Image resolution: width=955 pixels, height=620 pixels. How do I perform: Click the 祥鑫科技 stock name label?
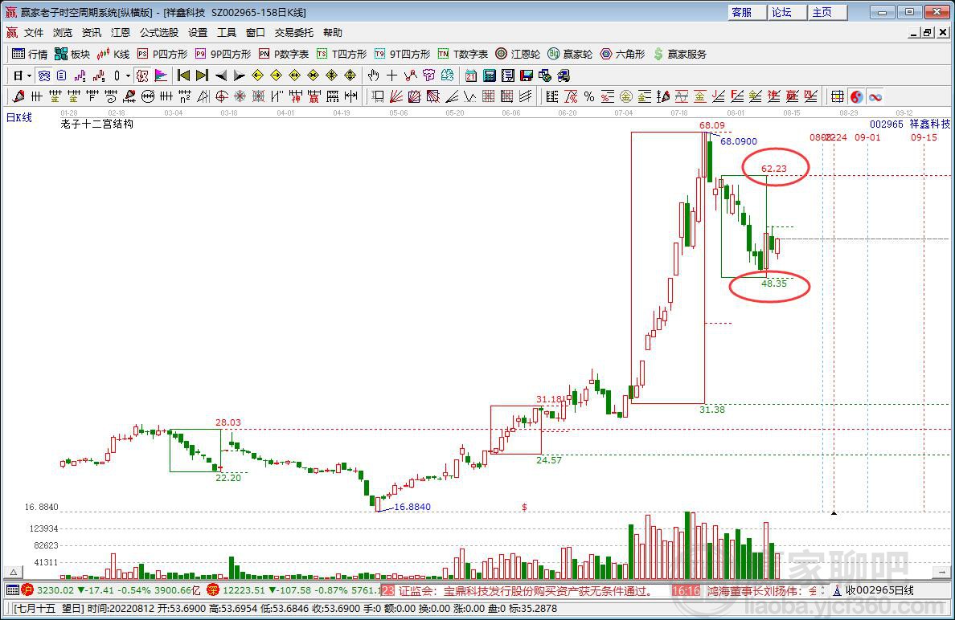929,124
